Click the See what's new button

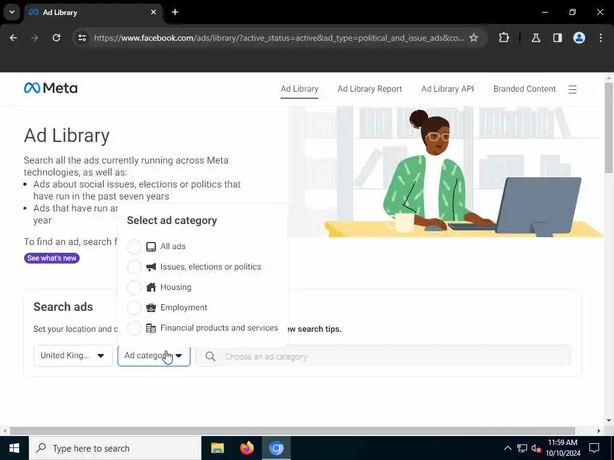click(x=52, y=258)
